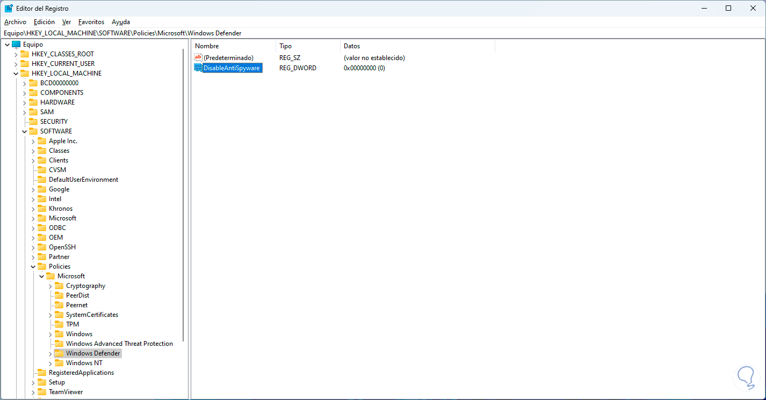Select the Windows Advanced Threat Protection key
This screenshot has width=766, height=400.
119,344
